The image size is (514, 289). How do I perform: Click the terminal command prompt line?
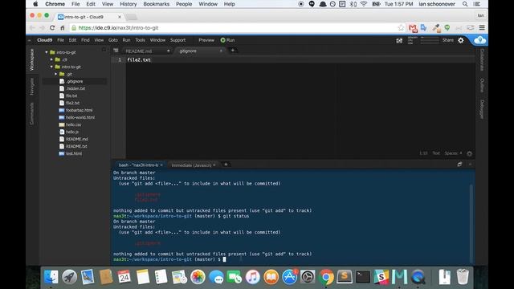coord(169,259)
